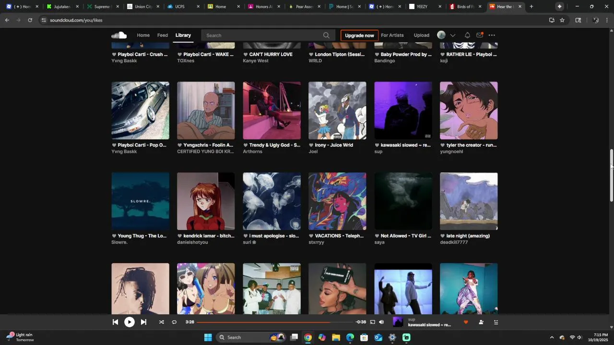The height and width of the screenshot is (345, 614).
Task: Seek in the playback progress bar
Action: (x=275, y=322)
